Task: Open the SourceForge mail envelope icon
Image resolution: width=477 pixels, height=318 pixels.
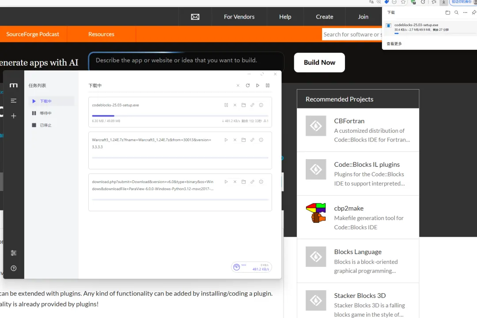Action: point(195,17)
